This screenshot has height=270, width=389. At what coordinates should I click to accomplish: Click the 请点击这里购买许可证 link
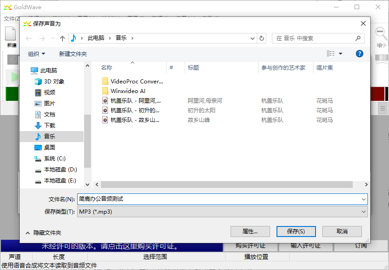pos(140,246)
